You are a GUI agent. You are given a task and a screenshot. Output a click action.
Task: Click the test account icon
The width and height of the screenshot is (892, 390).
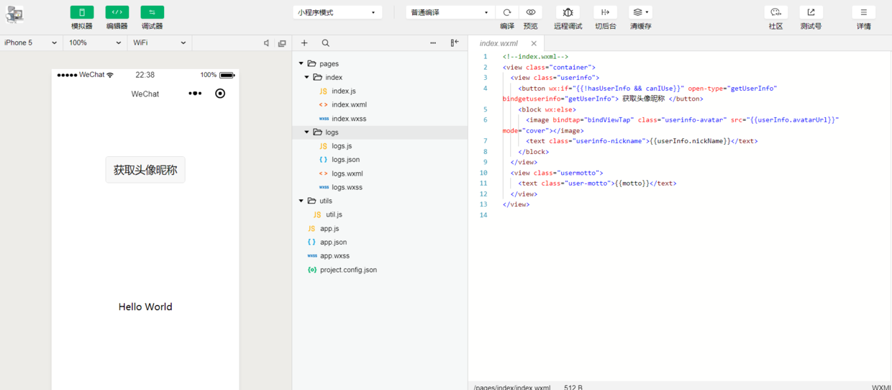pos(811,12)
